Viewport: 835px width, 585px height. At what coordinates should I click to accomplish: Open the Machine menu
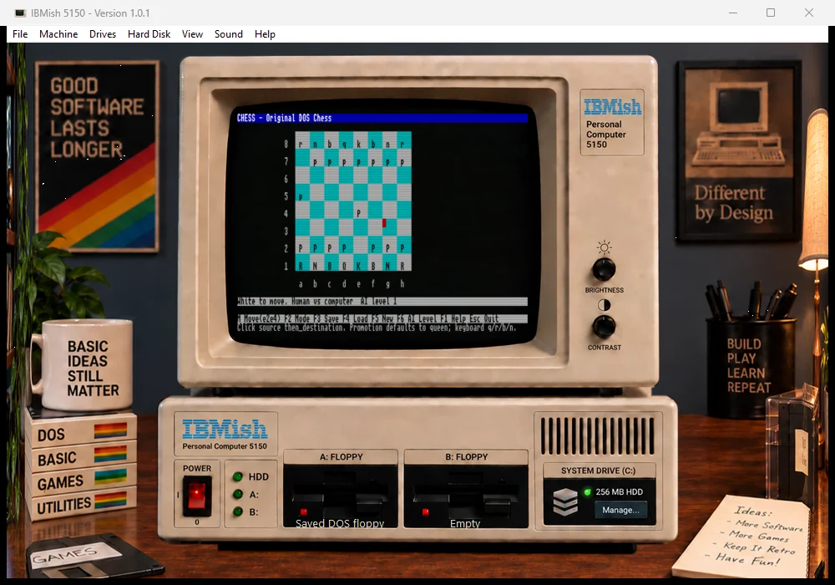(x=58, y=34)
